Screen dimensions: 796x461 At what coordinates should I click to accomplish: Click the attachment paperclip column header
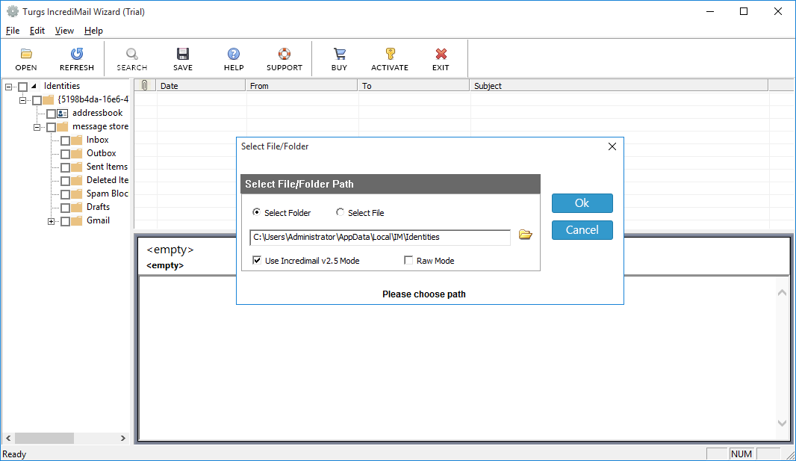pos(145,85)
